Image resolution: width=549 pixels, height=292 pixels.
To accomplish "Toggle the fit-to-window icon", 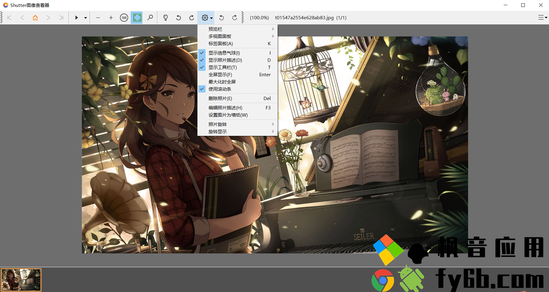I will (x=137, y=18).
